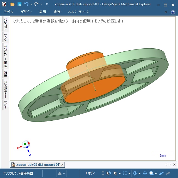Viewport: 178px width, 178px height.
Task: Collapse the ribbon using the chevron
Action: click(x=166, y=12)
